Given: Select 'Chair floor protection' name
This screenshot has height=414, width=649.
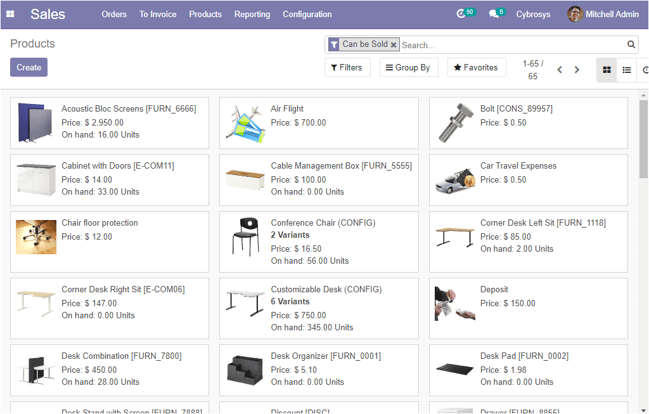Looking at the screenshot, I should click(100, 223).
